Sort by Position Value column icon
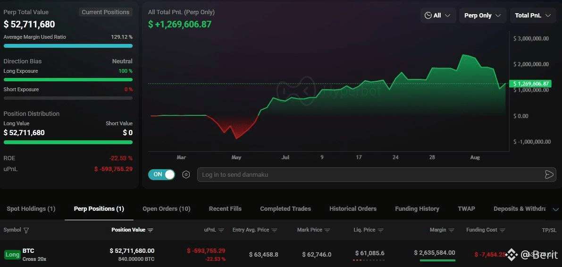562x267 pixels. [151, 231]
